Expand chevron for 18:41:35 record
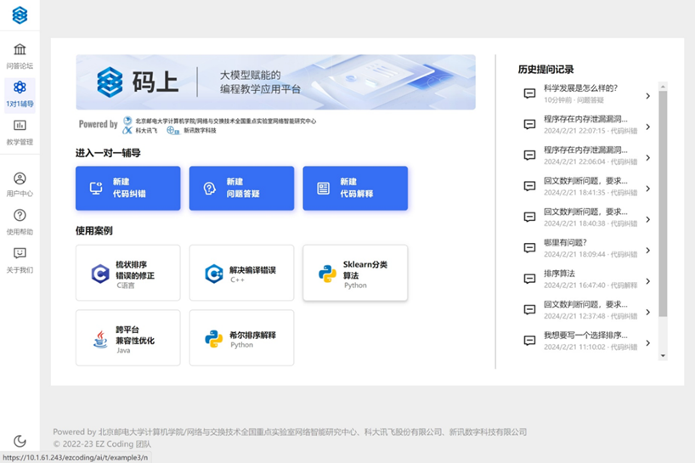Screen dimensions: 695x463 [x=648, y=189]
